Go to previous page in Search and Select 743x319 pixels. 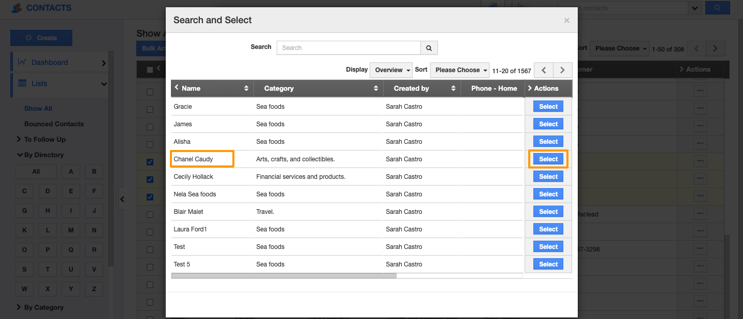tap(544, 70)
